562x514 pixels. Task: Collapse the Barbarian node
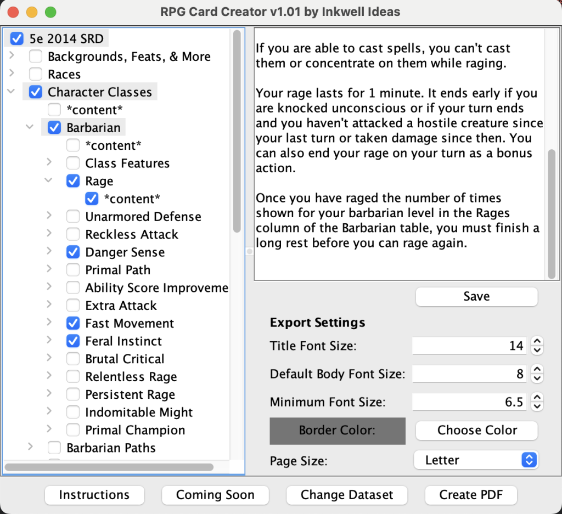click(x=29, y=127)
